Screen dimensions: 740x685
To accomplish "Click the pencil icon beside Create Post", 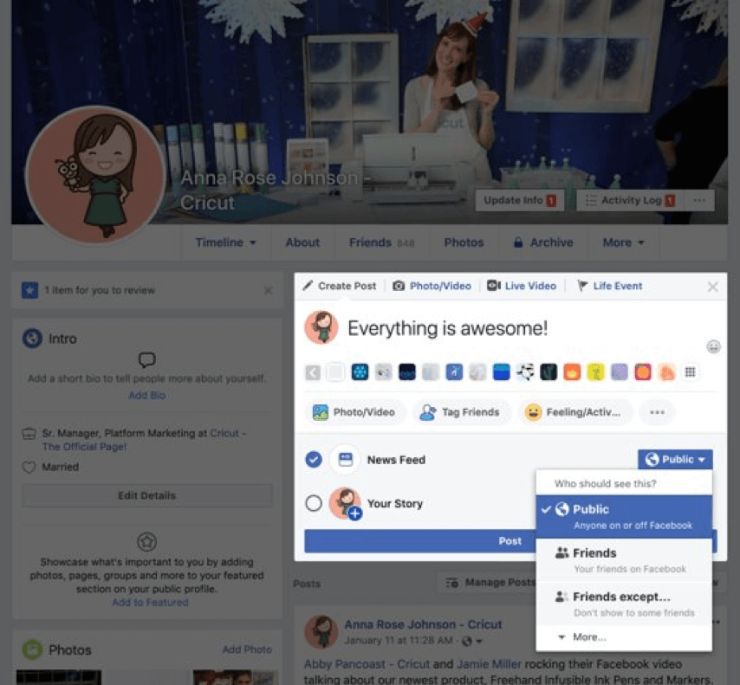I will 308,286.
